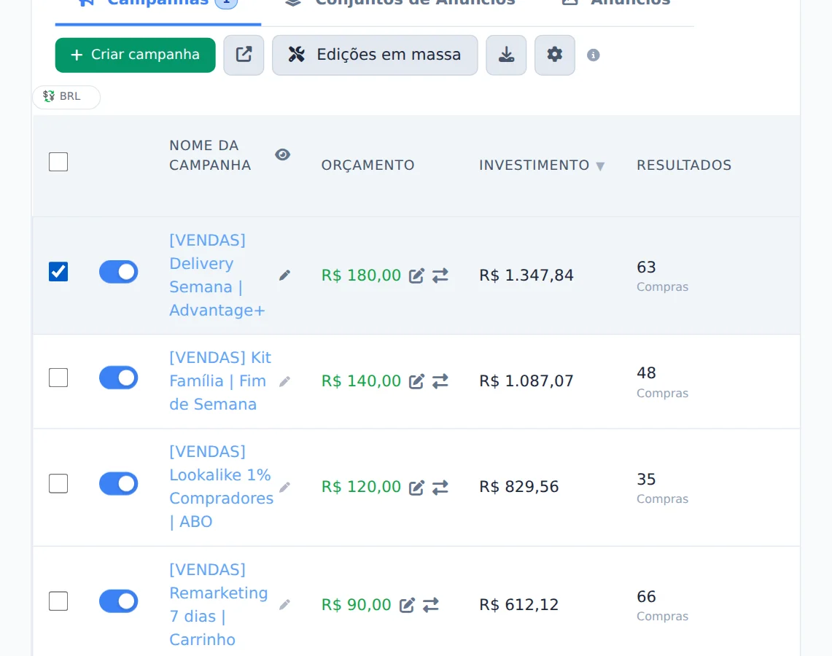The width and height of the screenshot is (832, 656).
Task: Rename Delivery Semana campaign with pencil icon
Action: pos(285,276)
